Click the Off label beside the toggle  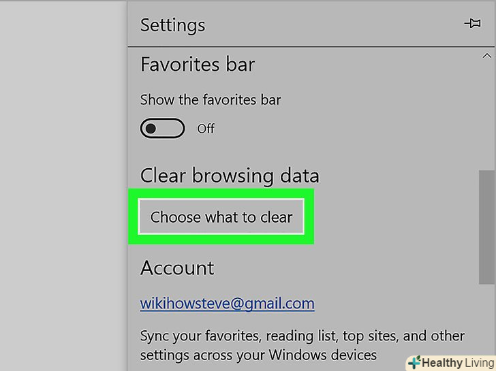(x=206, y=129)
